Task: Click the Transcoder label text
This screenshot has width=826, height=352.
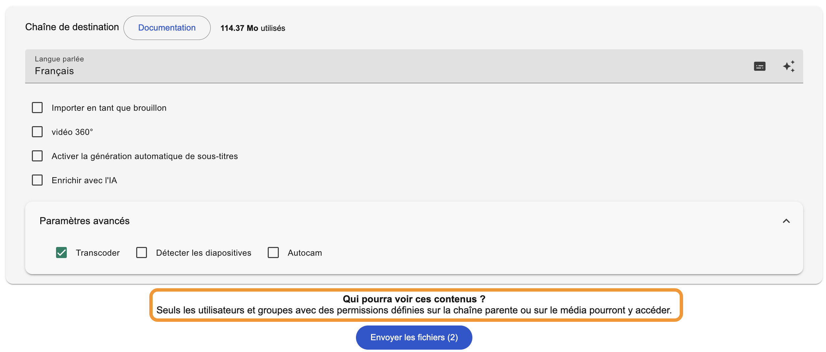Action: pos(98,253)
